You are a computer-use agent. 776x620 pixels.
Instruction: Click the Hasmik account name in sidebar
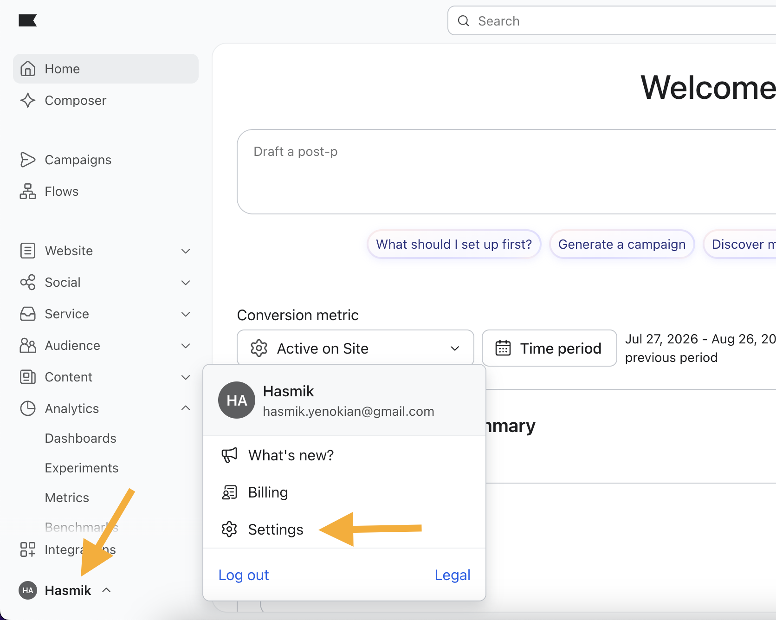pyautogui.click(x=68, y=590)
